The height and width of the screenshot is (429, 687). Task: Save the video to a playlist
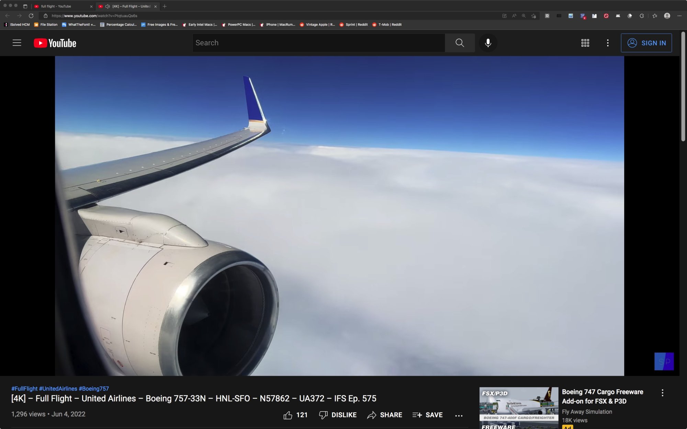(428, 415)
